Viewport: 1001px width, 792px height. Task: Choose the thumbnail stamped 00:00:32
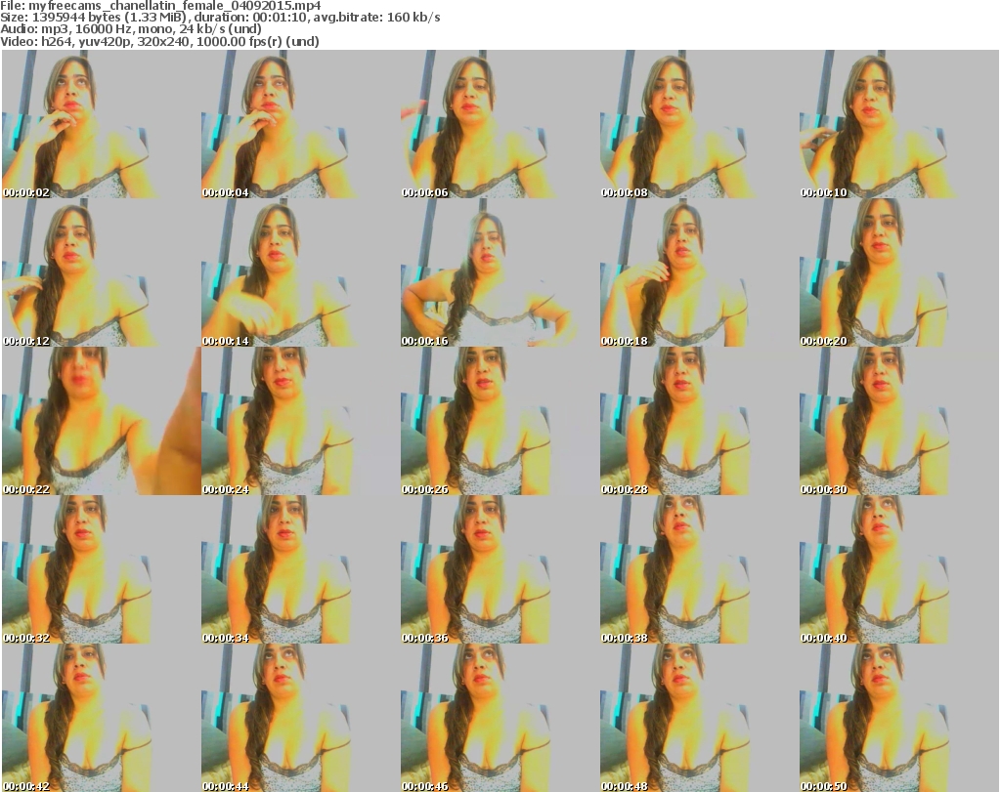point(102,569)
